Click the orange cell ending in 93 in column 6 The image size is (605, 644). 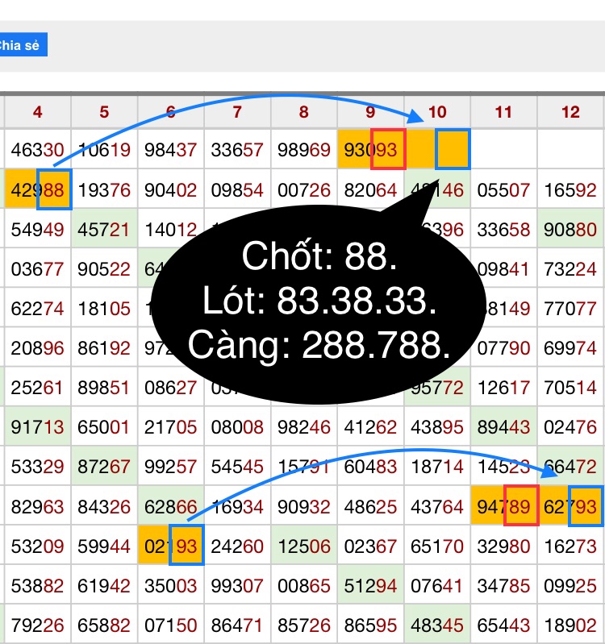170,545
